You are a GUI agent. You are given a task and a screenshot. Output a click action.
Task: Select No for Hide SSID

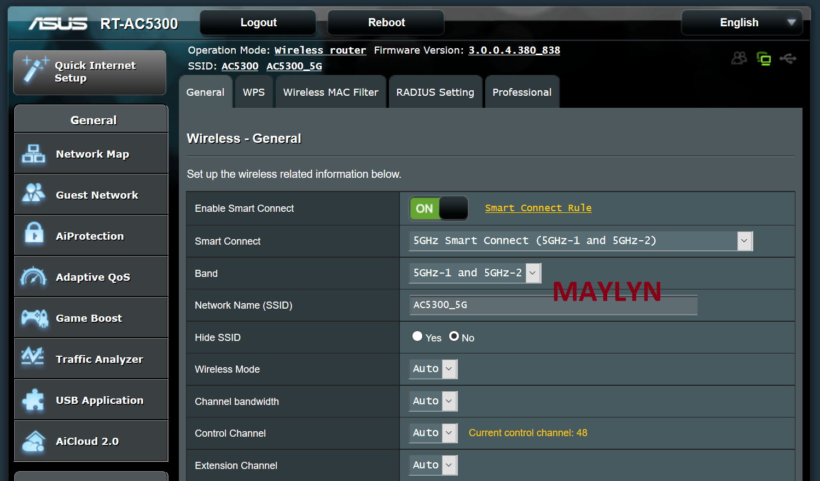coord(454,337)
